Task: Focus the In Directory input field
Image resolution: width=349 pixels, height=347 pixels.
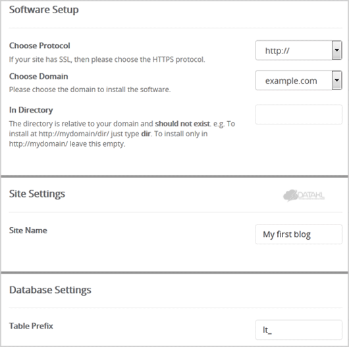Action: coord(298,115)
